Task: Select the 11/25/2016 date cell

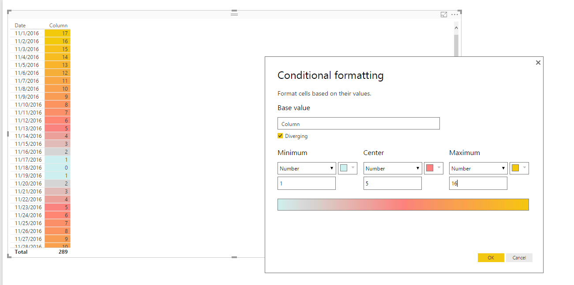Action: point(28,223)
